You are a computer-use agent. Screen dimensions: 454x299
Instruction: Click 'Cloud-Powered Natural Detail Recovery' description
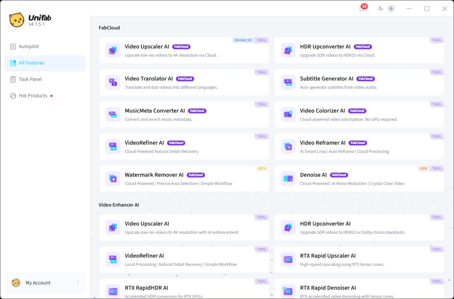click(x=161, y=151)
